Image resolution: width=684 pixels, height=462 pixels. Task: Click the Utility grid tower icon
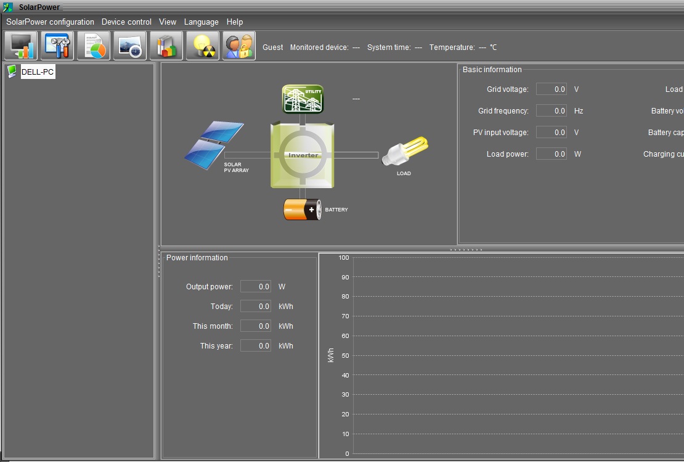[x=303, y=99]
